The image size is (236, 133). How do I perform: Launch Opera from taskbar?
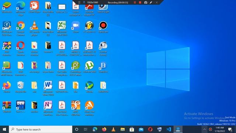pos(150,129)
